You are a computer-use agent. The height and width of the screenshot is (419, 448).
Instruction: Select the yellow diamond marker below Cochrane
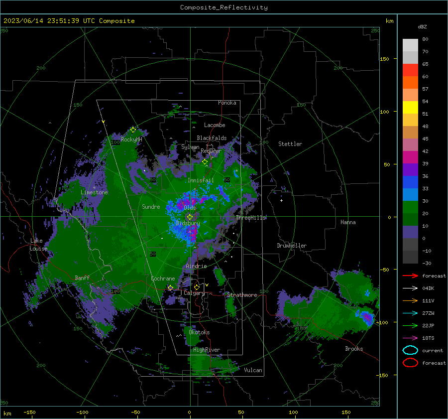(171, 287)
